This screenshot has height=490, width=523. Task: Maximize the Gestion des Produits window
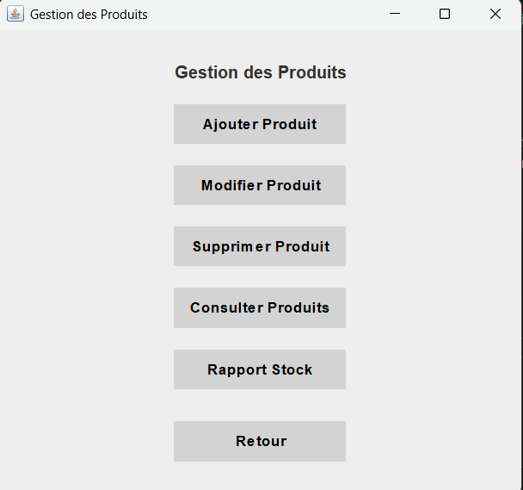click(445, 14)
